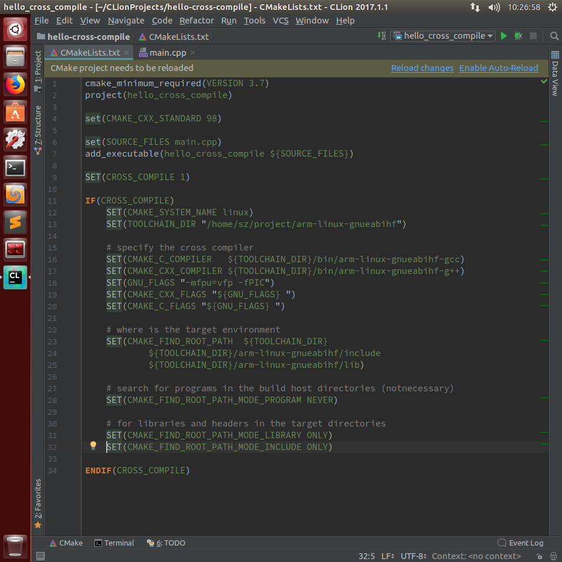Click the Reload changes link

click(422, 68)
